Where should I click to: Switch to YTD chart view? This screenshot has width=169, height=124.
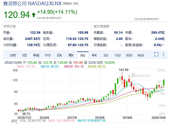(x=48, y=55)
